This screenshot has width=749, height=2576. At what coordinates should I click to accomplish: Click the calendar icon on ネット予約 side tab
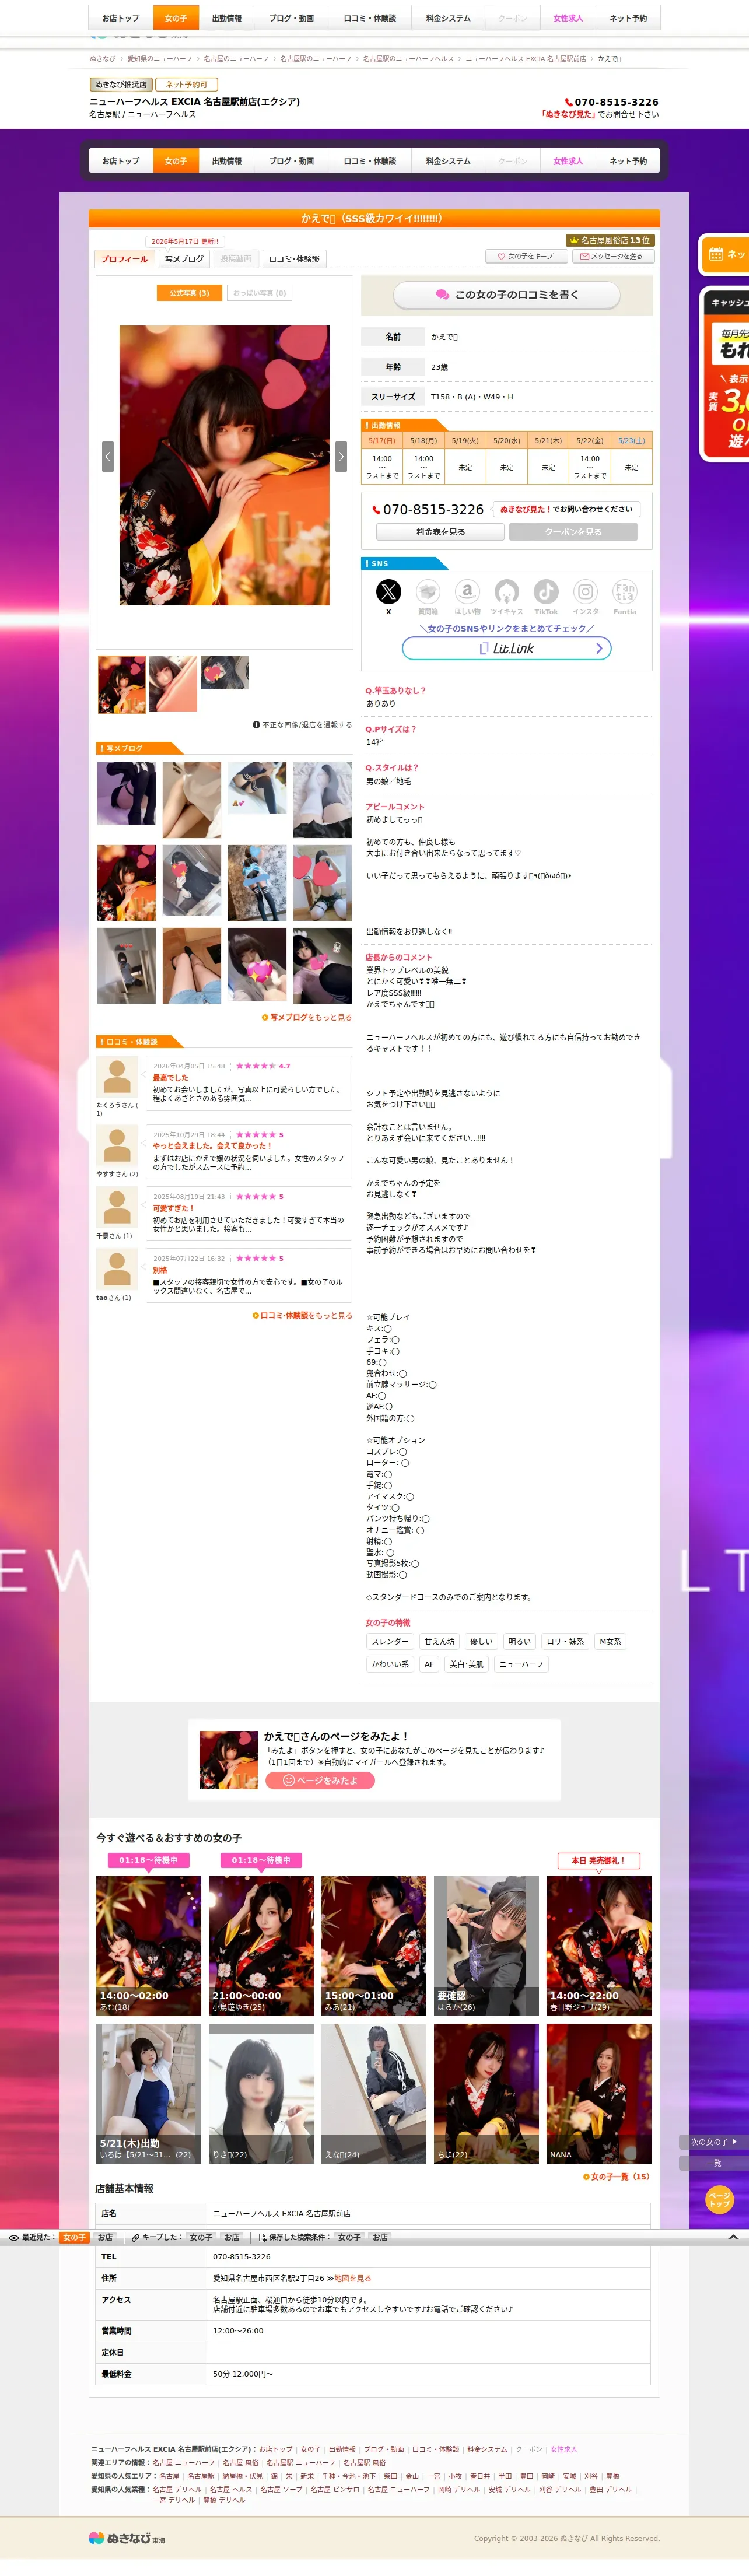(716, 254)
